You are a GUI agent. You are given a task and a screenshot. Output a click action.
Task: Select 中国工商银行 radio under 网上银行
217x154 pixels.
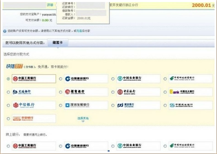(x=8, y=146)
